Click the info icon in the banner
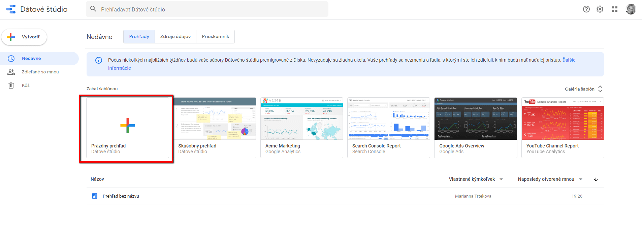The height and width of the screenshot is (235, 642). click(x=99, y=60)
